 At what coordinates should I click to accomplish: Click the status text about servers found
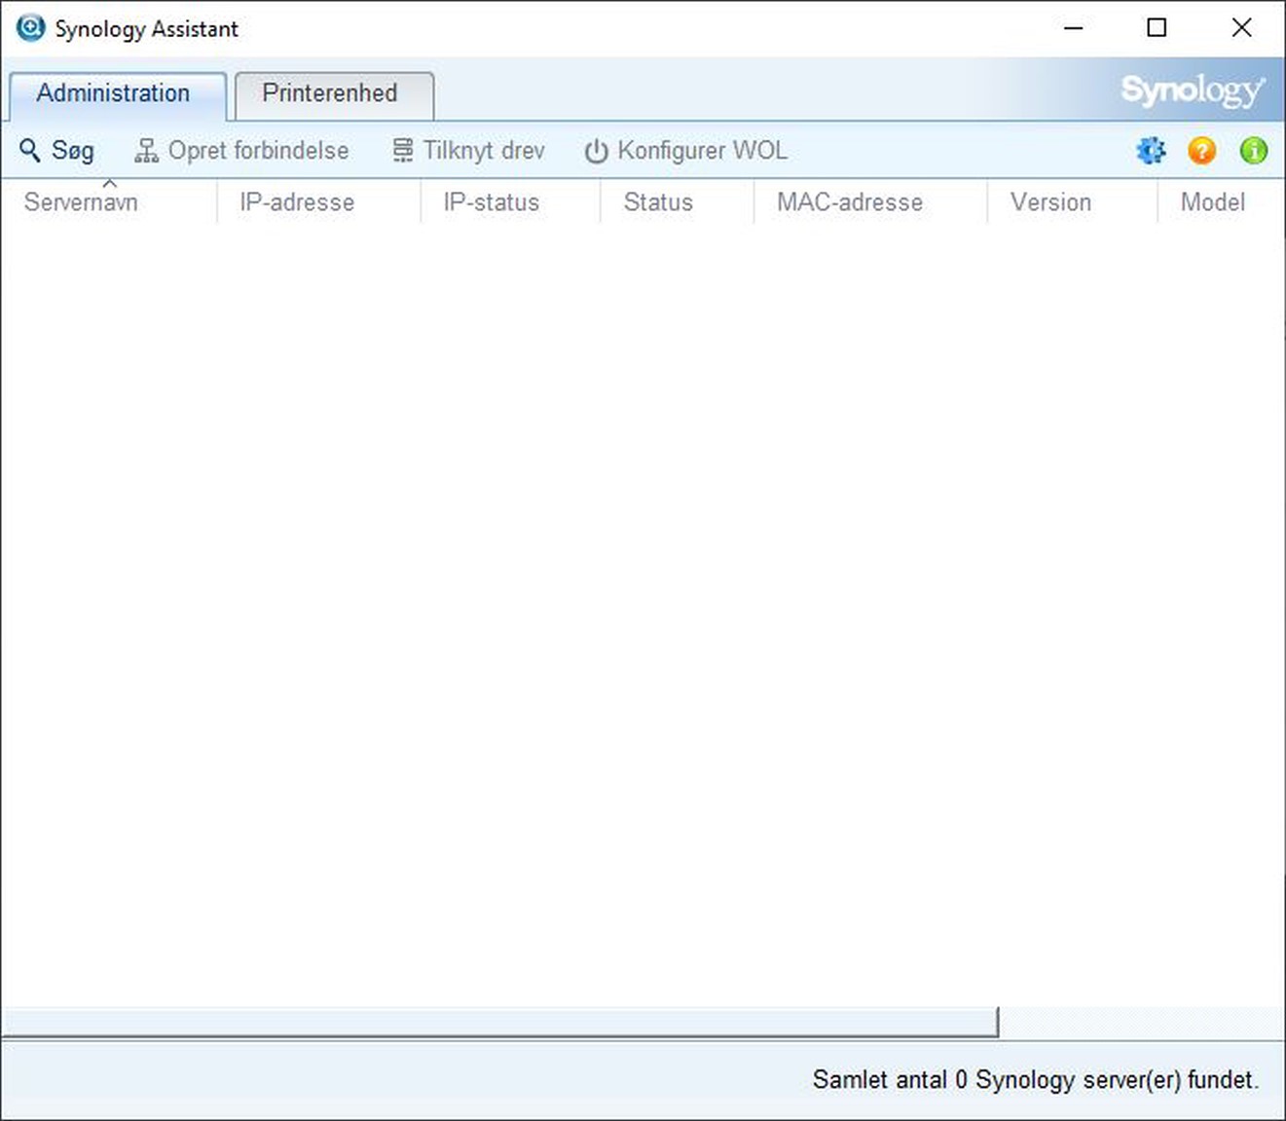(1036, 1079)
